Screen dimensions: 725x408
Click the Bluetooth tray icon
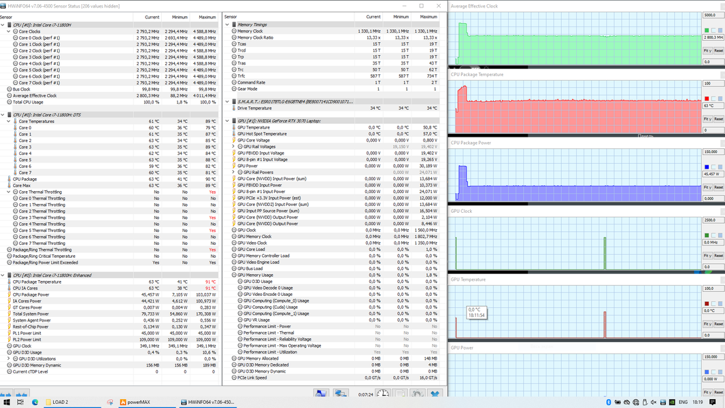(609, 402)
